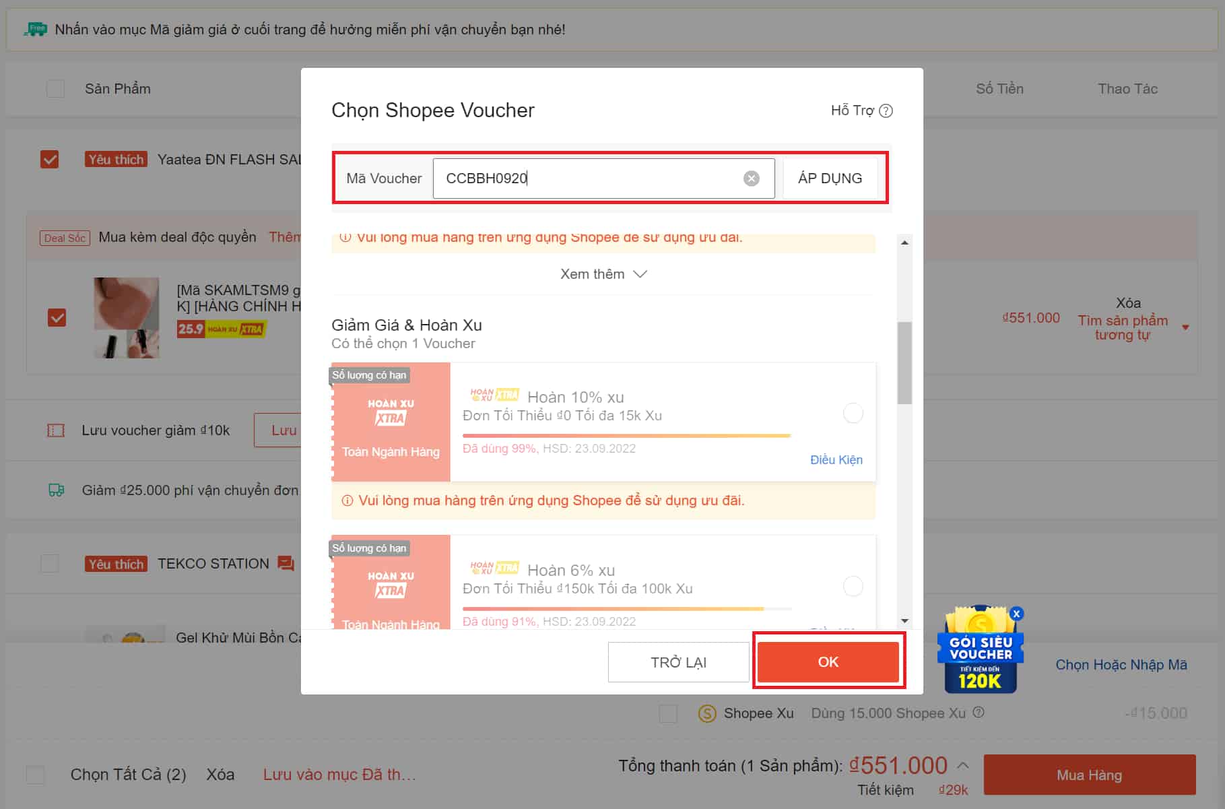Select the Hoàn 6% xu voucher
This screenshot has width=1225, height=809.
pos(853,586)
